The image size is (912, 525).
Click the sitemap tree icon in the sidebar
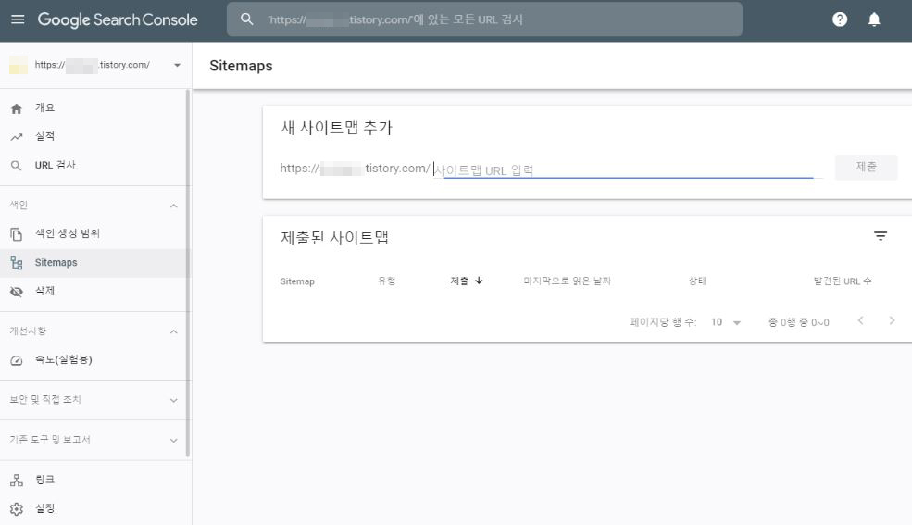(x=17, y=263)
